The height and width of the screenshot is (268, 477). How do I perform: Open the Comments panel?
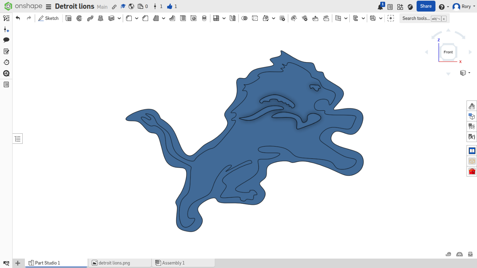coord(6,40)
